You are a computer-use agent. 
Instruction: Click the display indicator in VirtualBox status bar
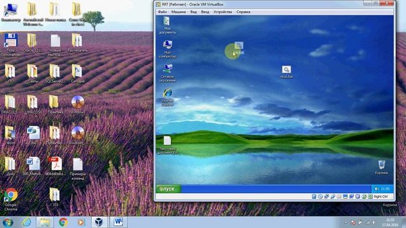click(x=345, y=196)
